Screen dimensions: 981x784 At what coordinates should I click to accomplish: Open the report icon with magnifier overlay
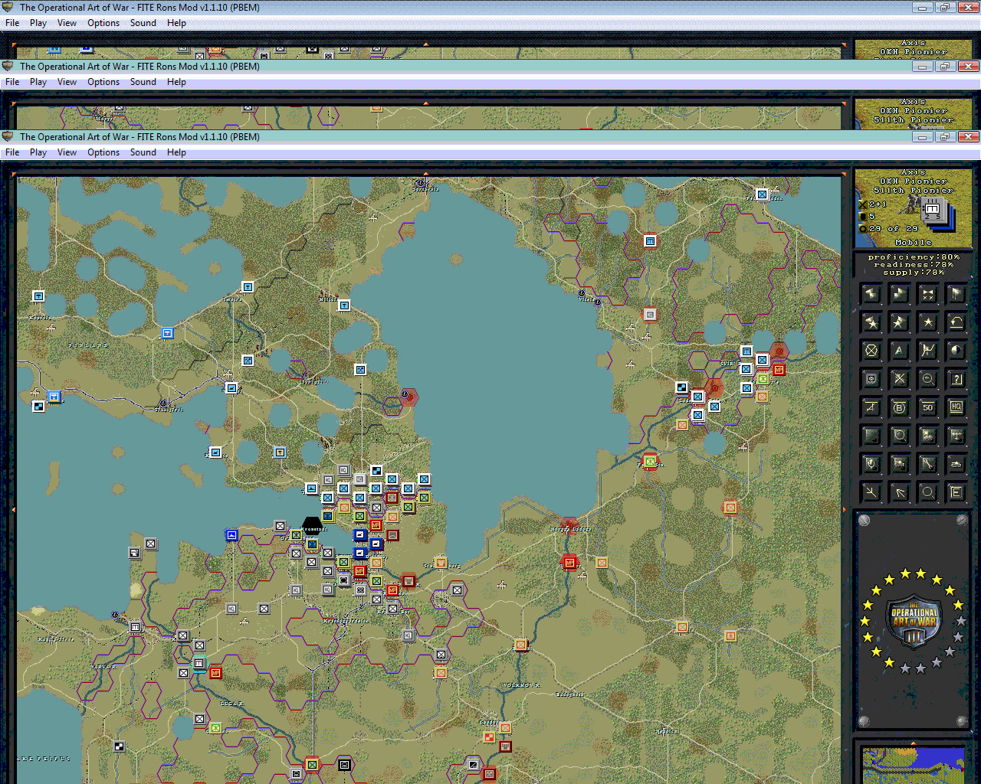[899, 436]
